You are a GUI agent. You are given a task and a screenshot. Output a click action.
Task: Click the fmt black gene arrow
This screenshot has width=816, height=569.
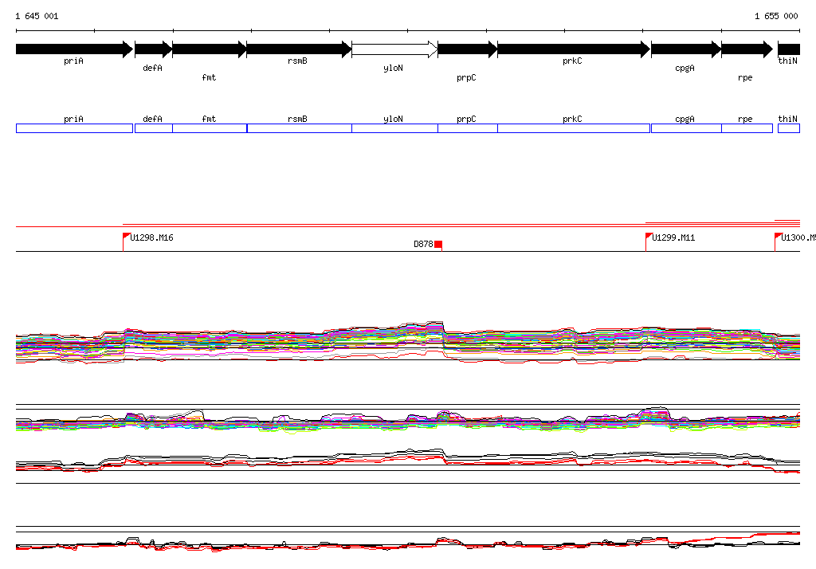pos(210,49)
